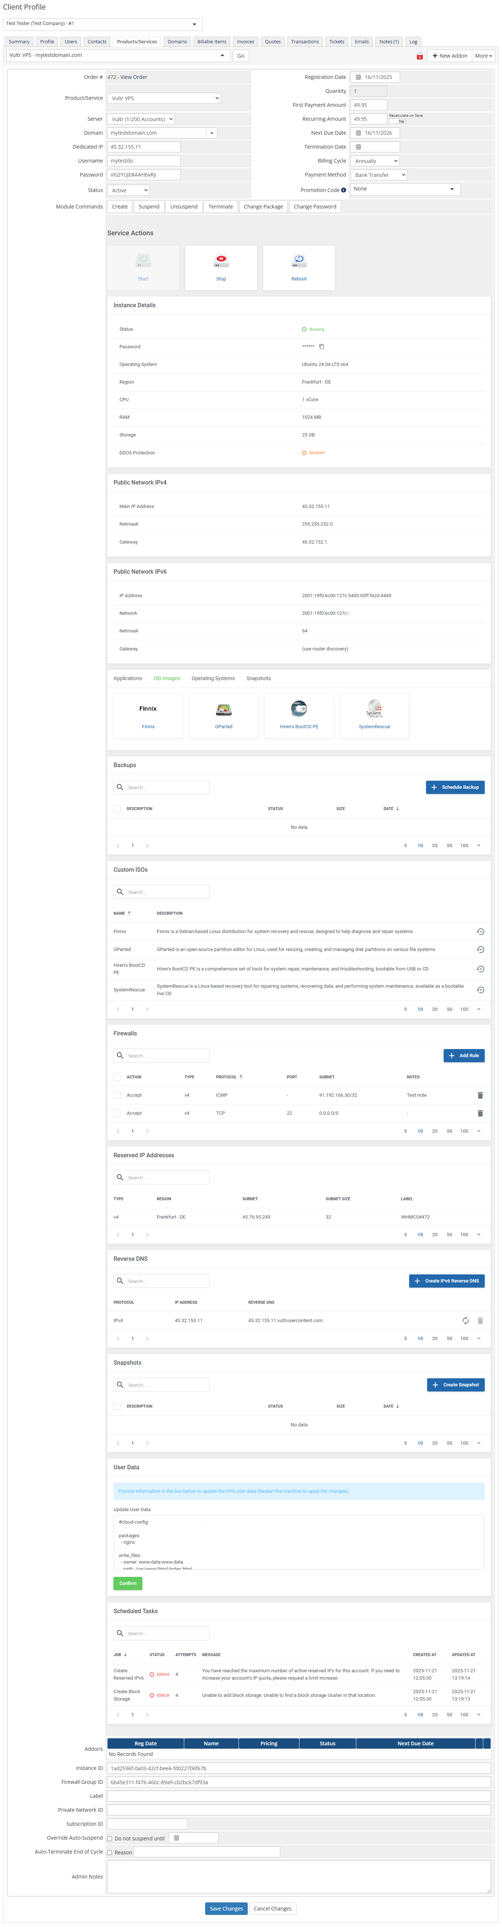Click the Suspend module command button
This screenshot has height=1927, width=502.
149,206
